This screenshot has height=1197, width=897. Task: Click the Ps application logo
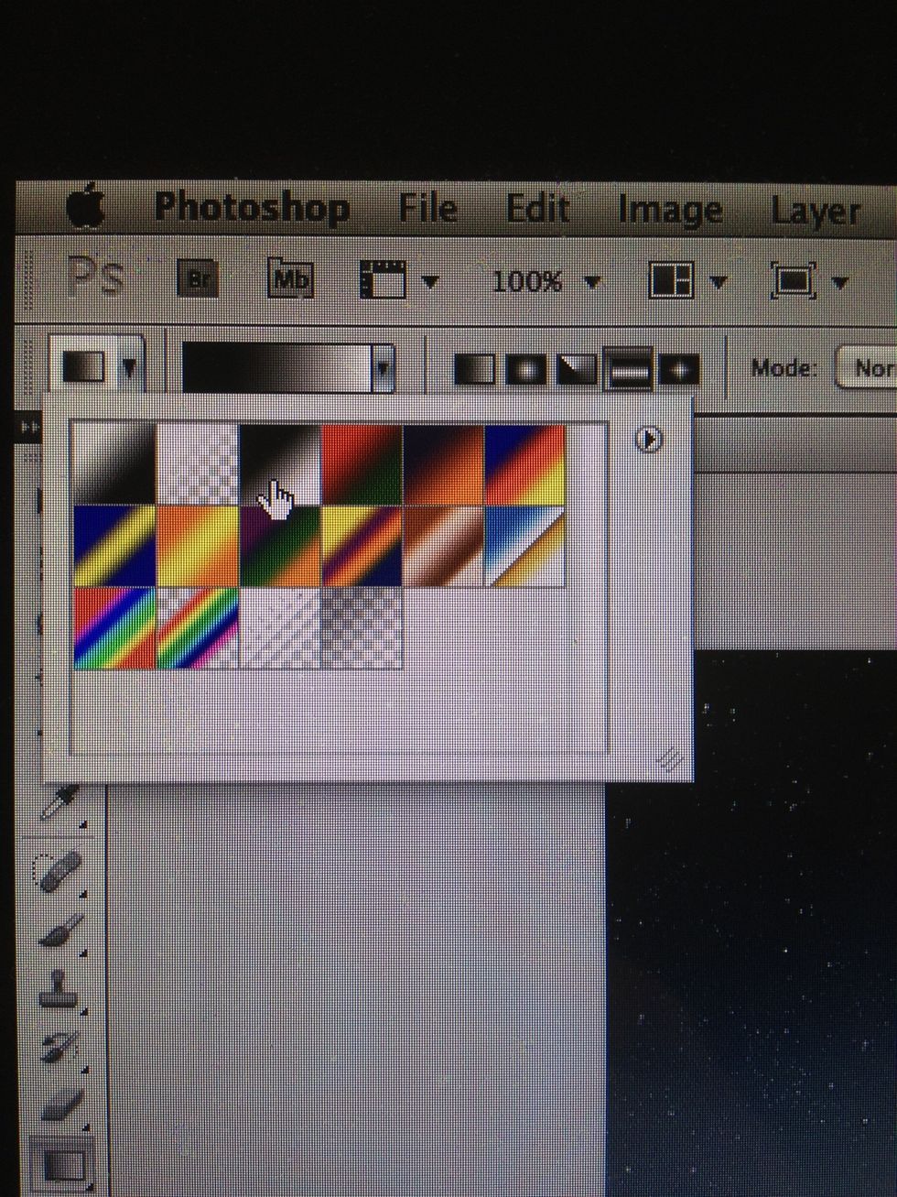point(96,277)
